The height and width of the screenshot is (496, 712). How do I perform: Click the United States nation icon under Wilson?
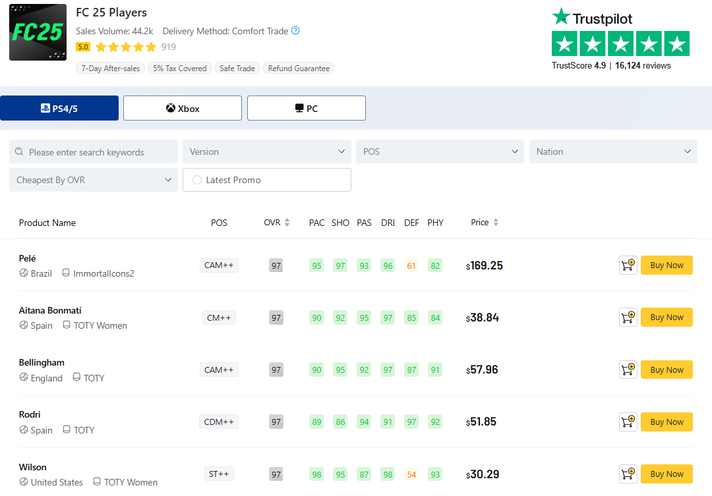point(24,482)
